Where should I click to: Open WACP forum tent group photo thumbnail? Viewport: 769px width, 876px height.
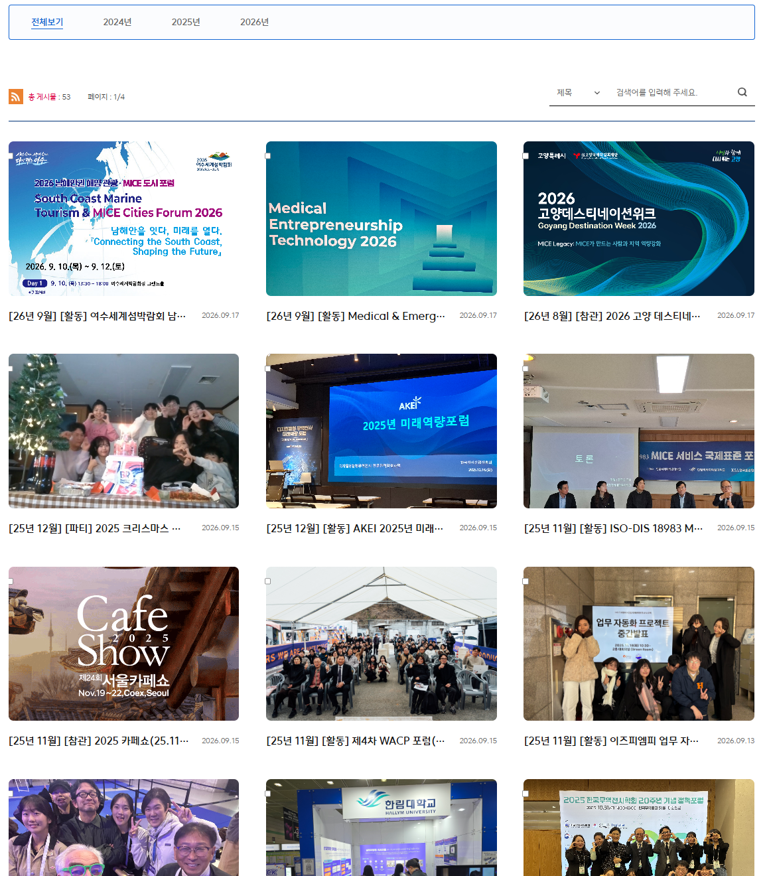click(x=382, y=644)
